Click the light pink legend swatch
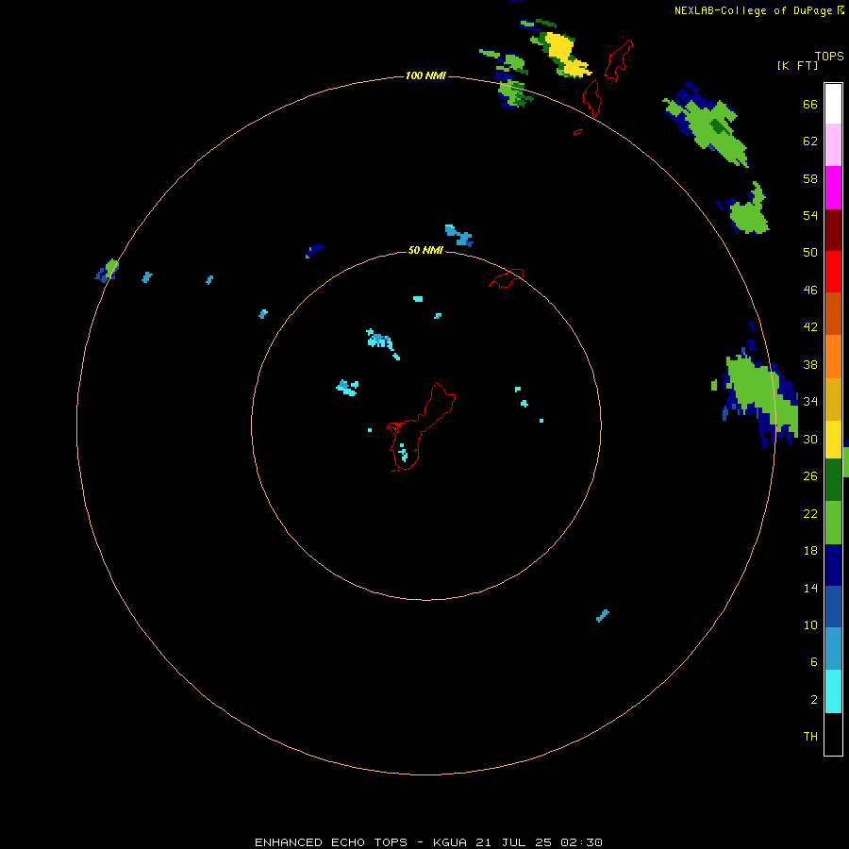849x849 pixels. pyautogui.click(x=833, y=145)
